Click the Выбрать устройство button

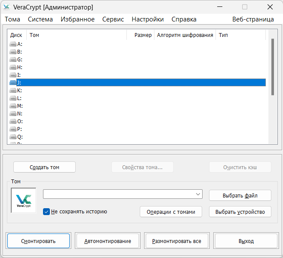pos(240,212)
